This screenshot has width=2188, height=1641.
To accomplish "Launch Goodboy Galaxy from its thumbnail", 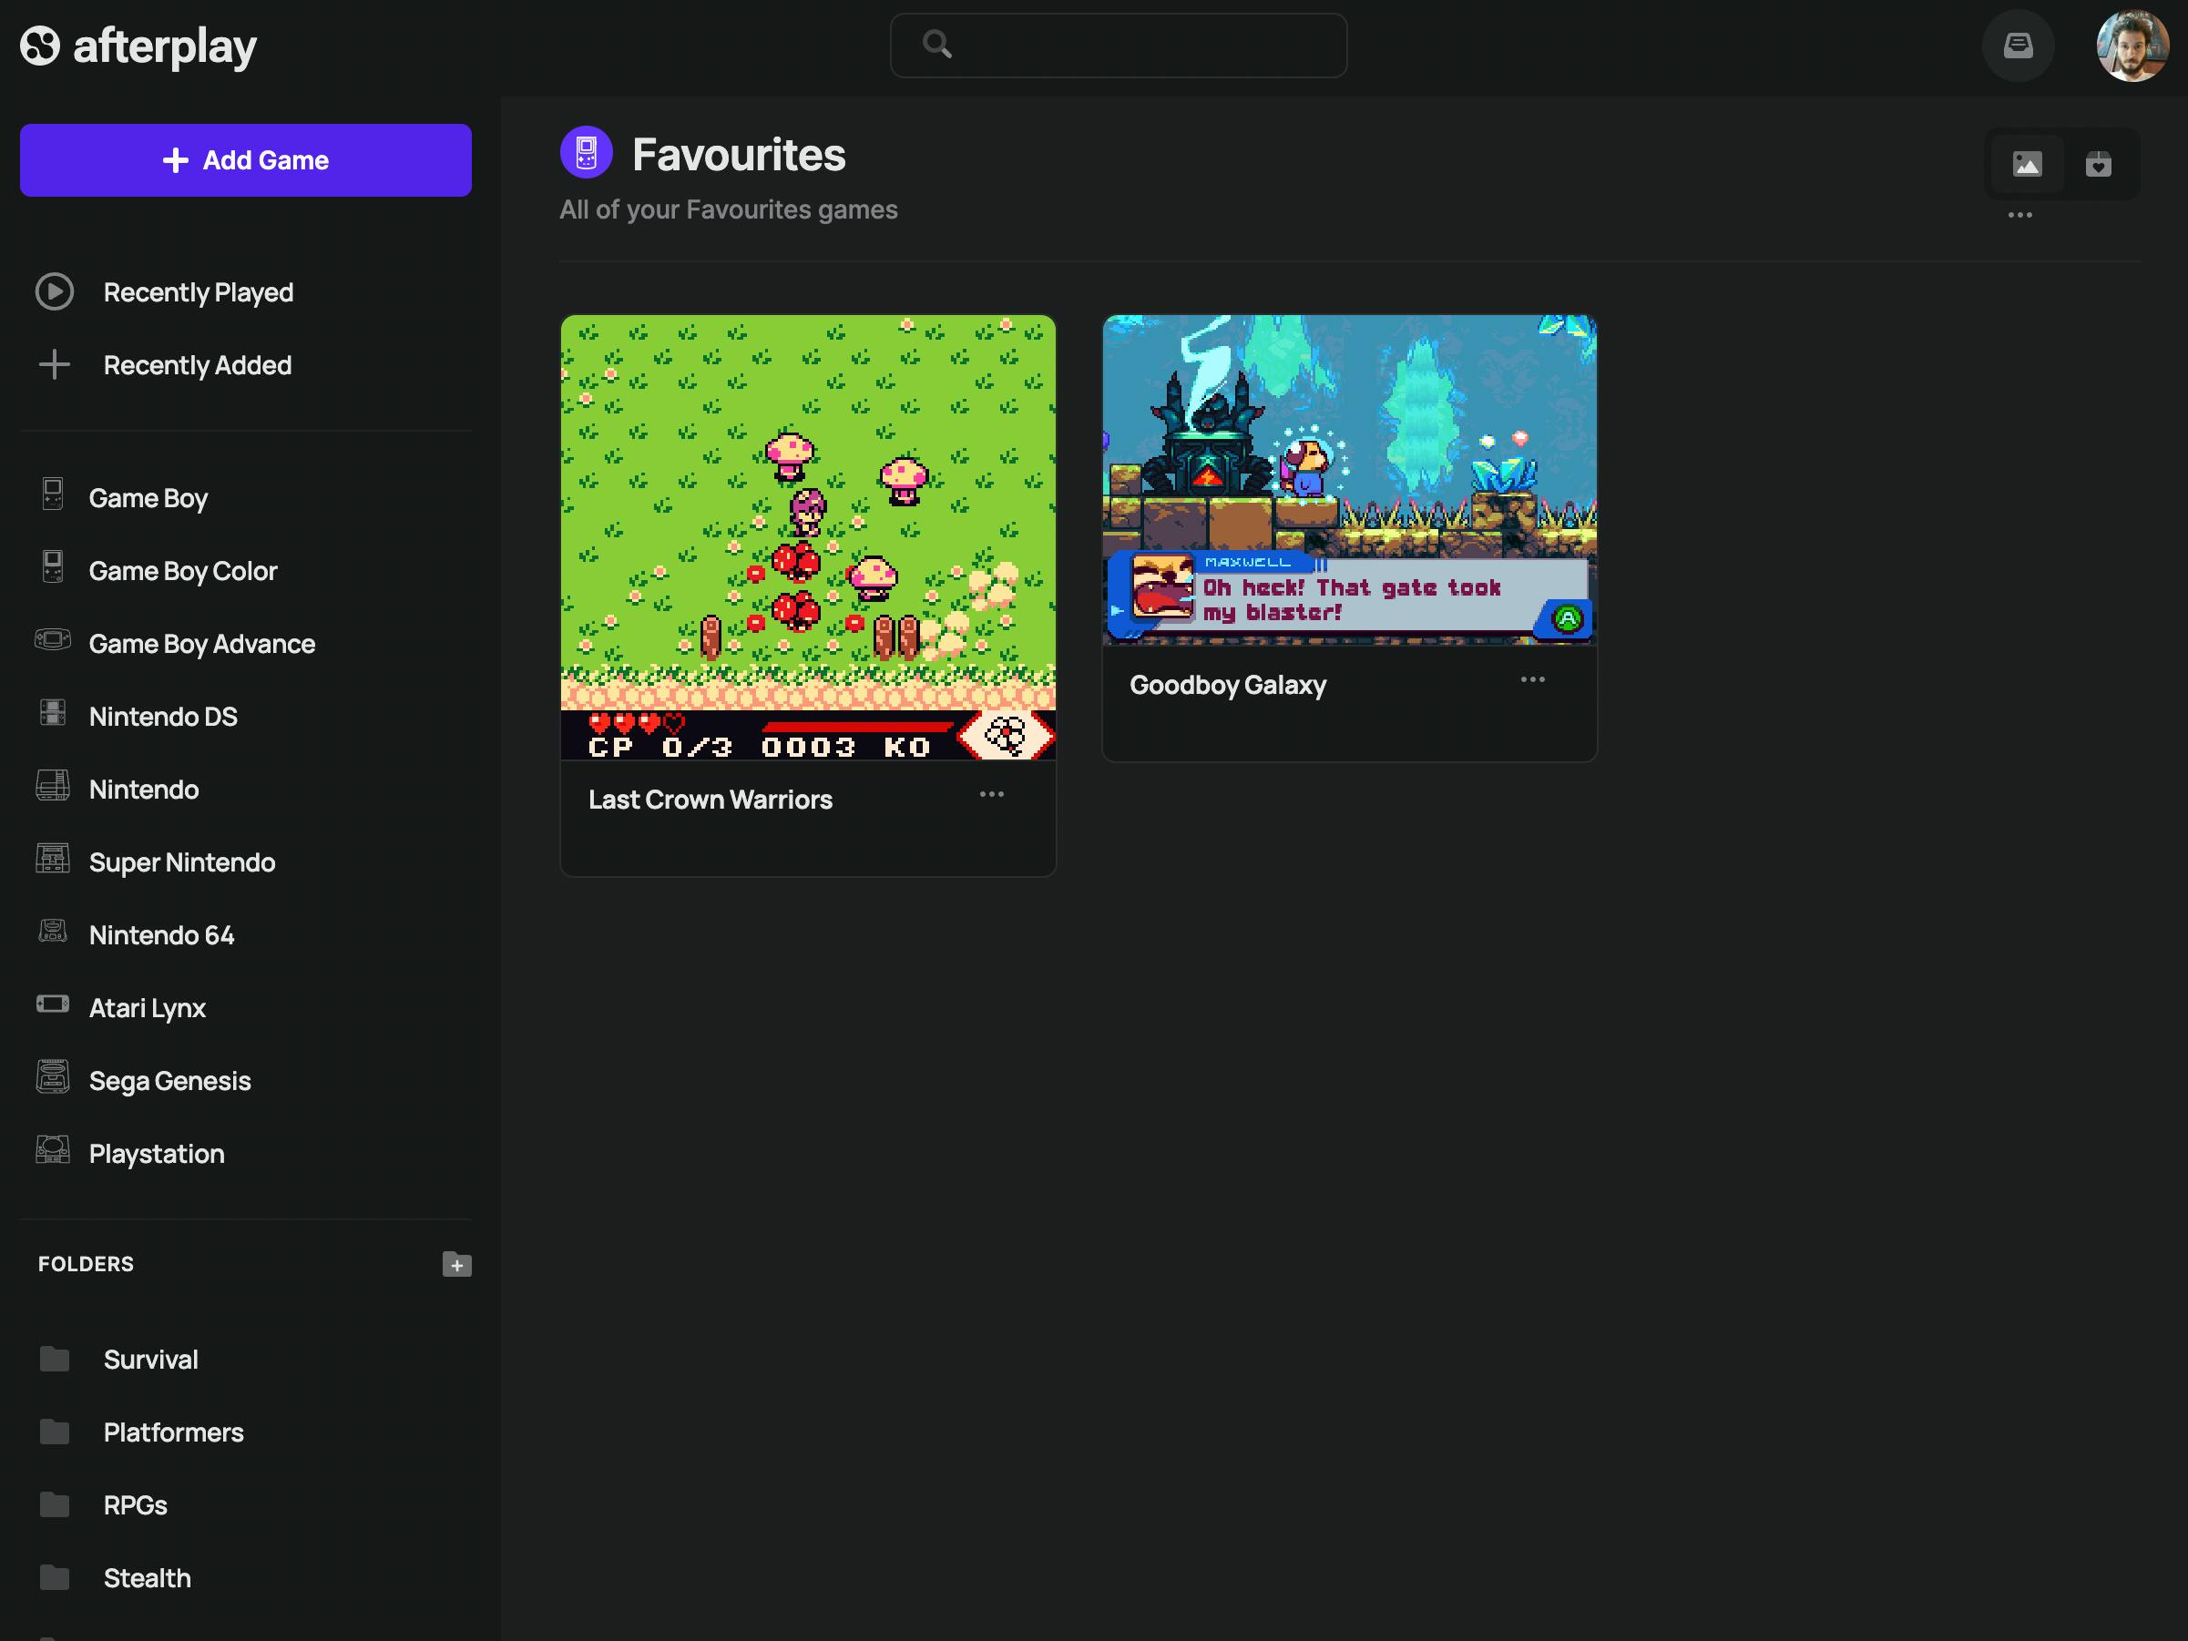I will pyautogui.click(x=1349, y=481).
